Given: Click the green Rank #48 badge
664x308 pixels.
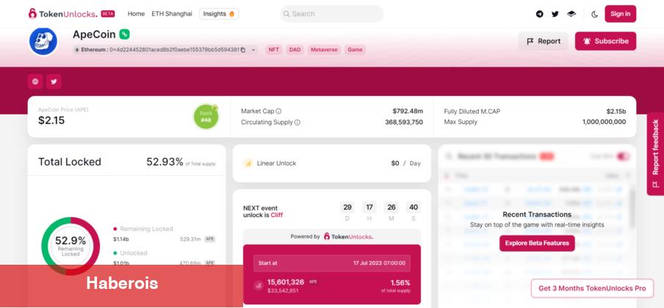Looking at the screenshot, I should click(x=206, y=117).
